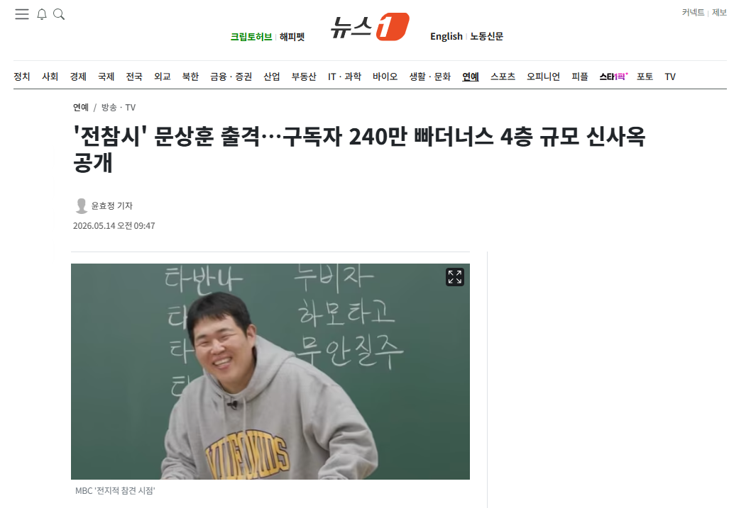Click the 연예 breadcrumb link
Viewport: 751px width, 508px height.
[81, 108]
